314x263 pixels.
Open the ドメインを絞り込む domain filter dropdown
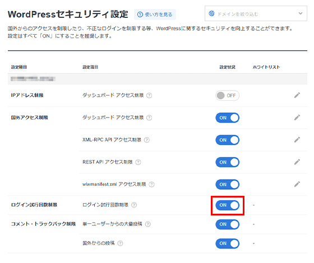point(256,13)
